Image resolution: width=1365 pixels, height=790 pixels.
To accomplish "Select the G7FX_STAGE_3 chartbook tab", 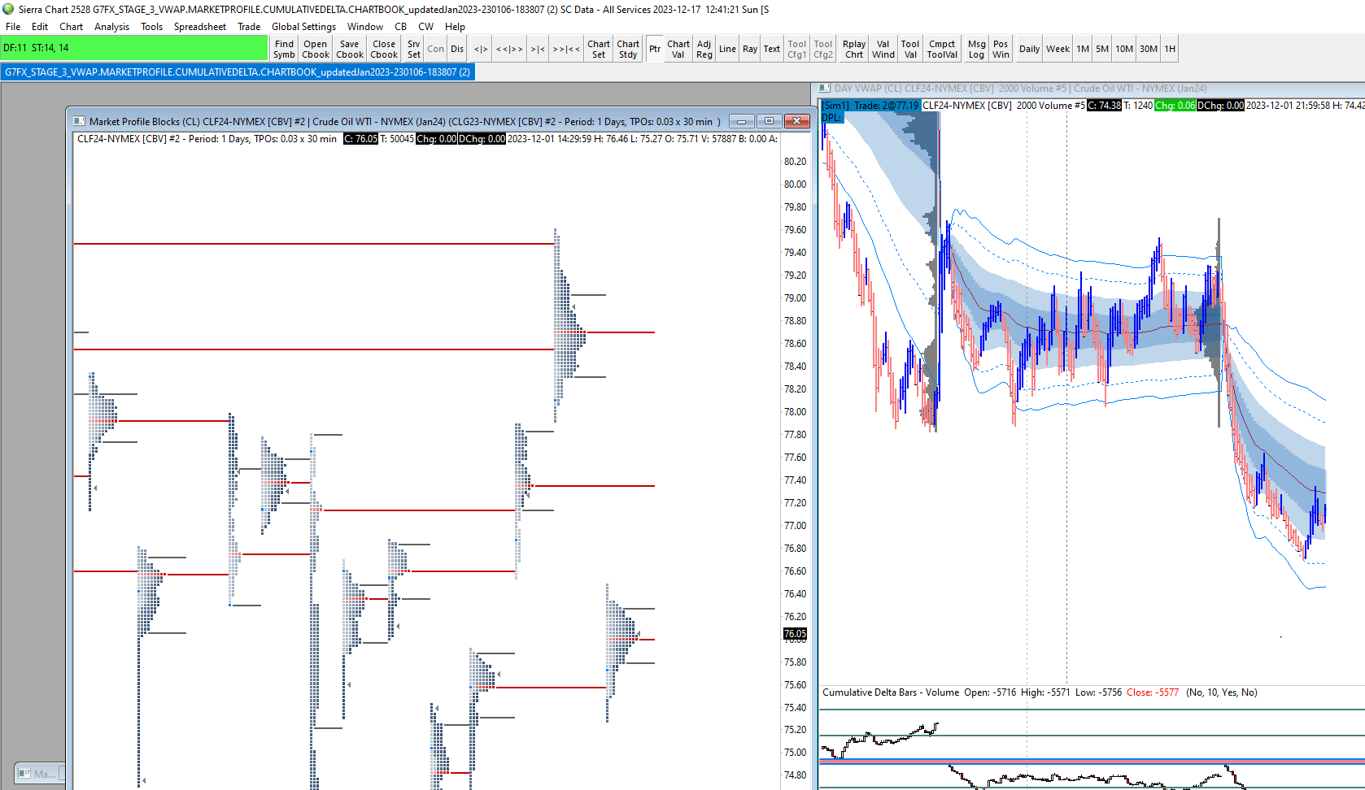I will (238, 72).
